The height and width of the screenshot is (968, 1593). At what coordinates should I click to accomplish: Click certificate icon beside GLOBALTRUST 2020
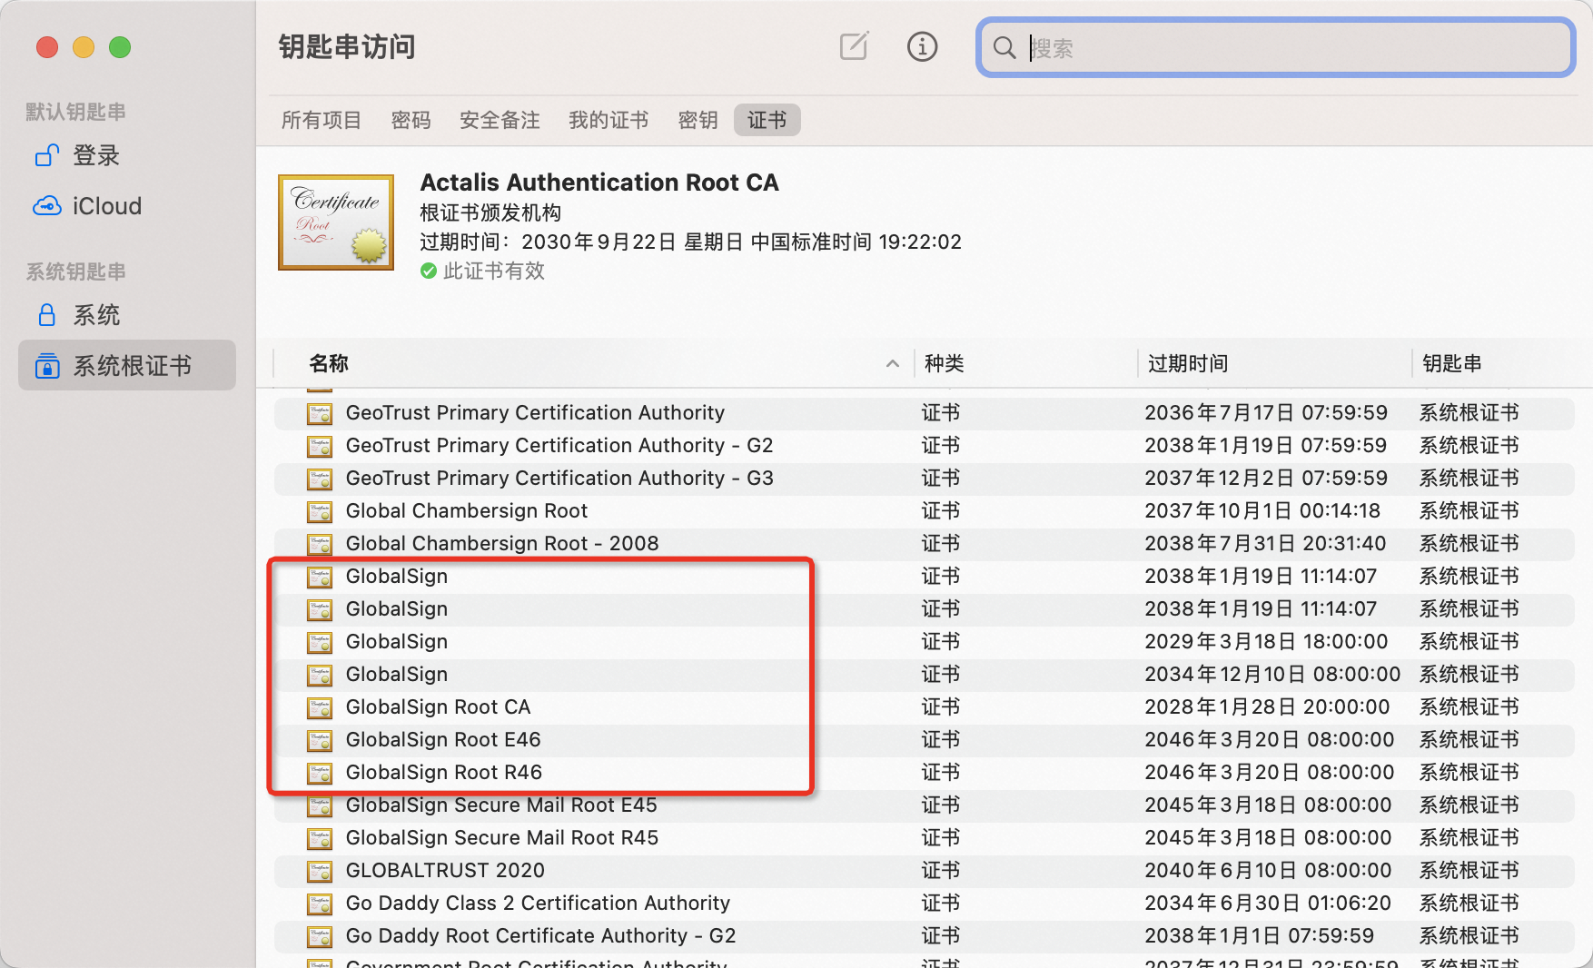(320, 871)
